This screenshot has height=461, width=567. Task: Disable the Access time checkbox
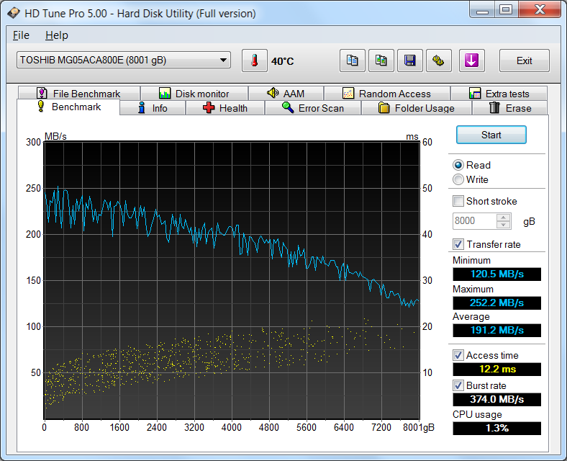(x=458, y=355)
